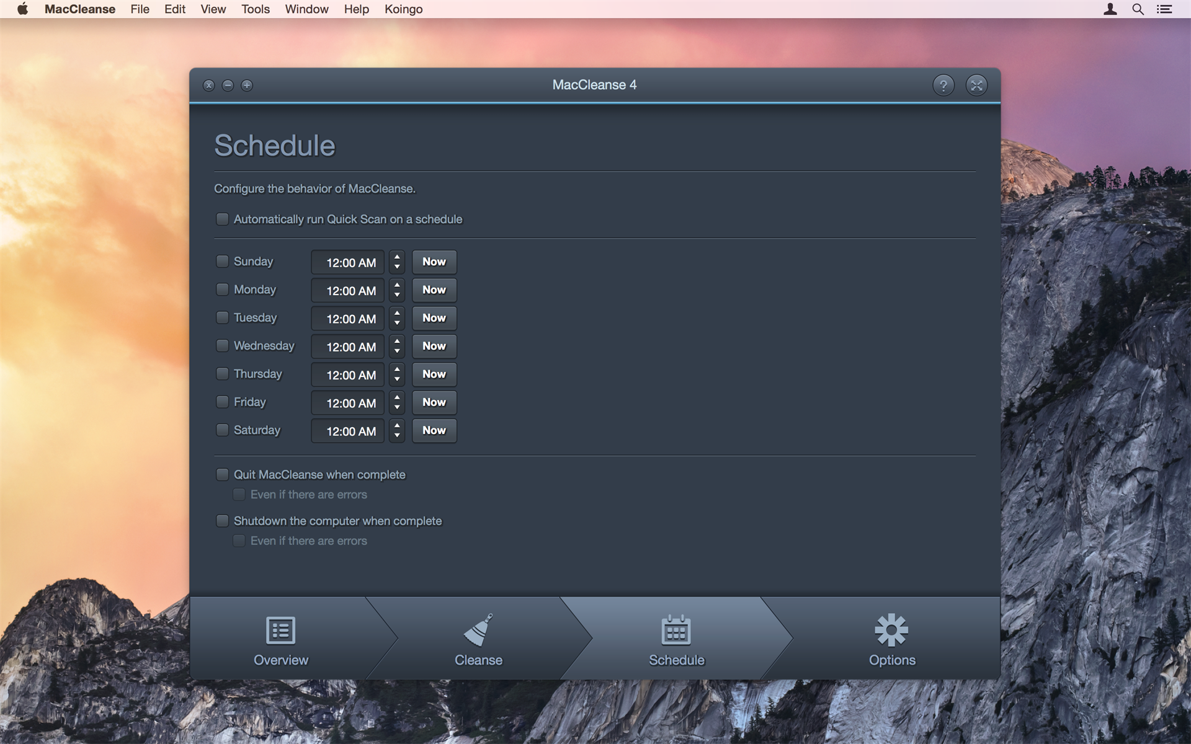This screenshot has width=1191, height=744.
Task: Click Now button for Monday
Action: pos(434,290)
